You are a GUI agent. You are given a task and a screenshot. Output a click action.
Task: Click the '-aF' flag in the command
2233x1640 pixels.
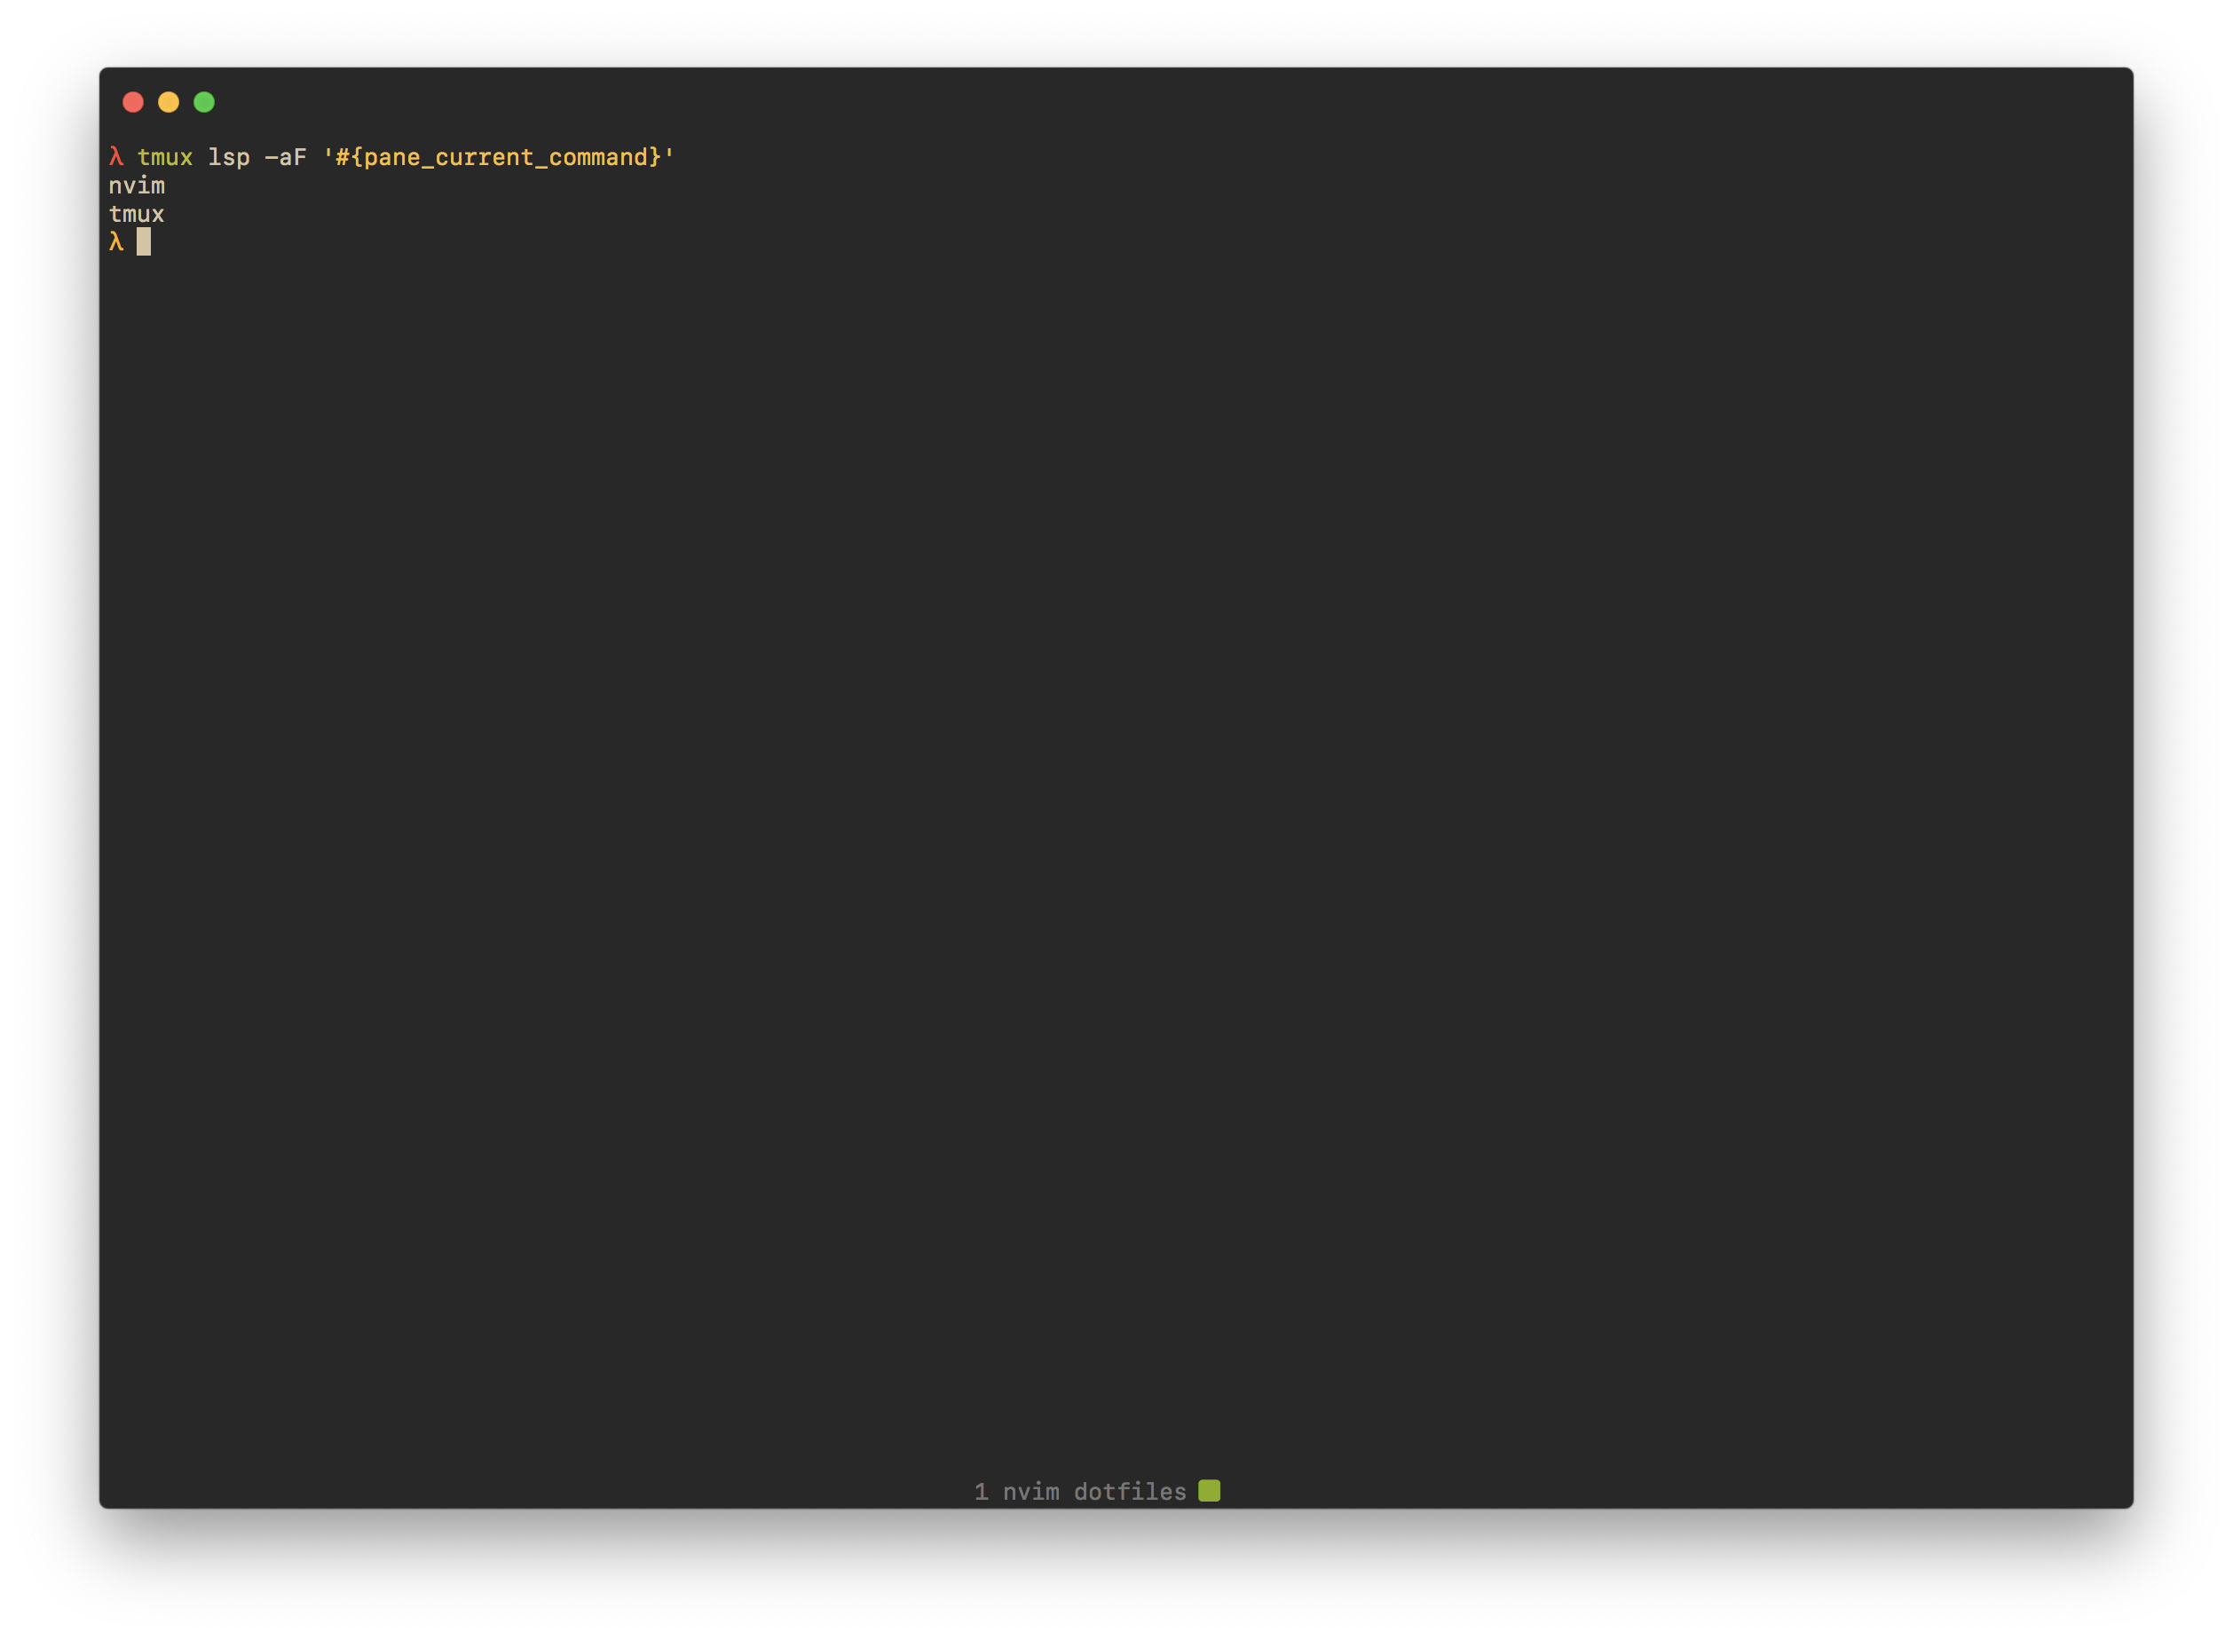tap(286, 157)
